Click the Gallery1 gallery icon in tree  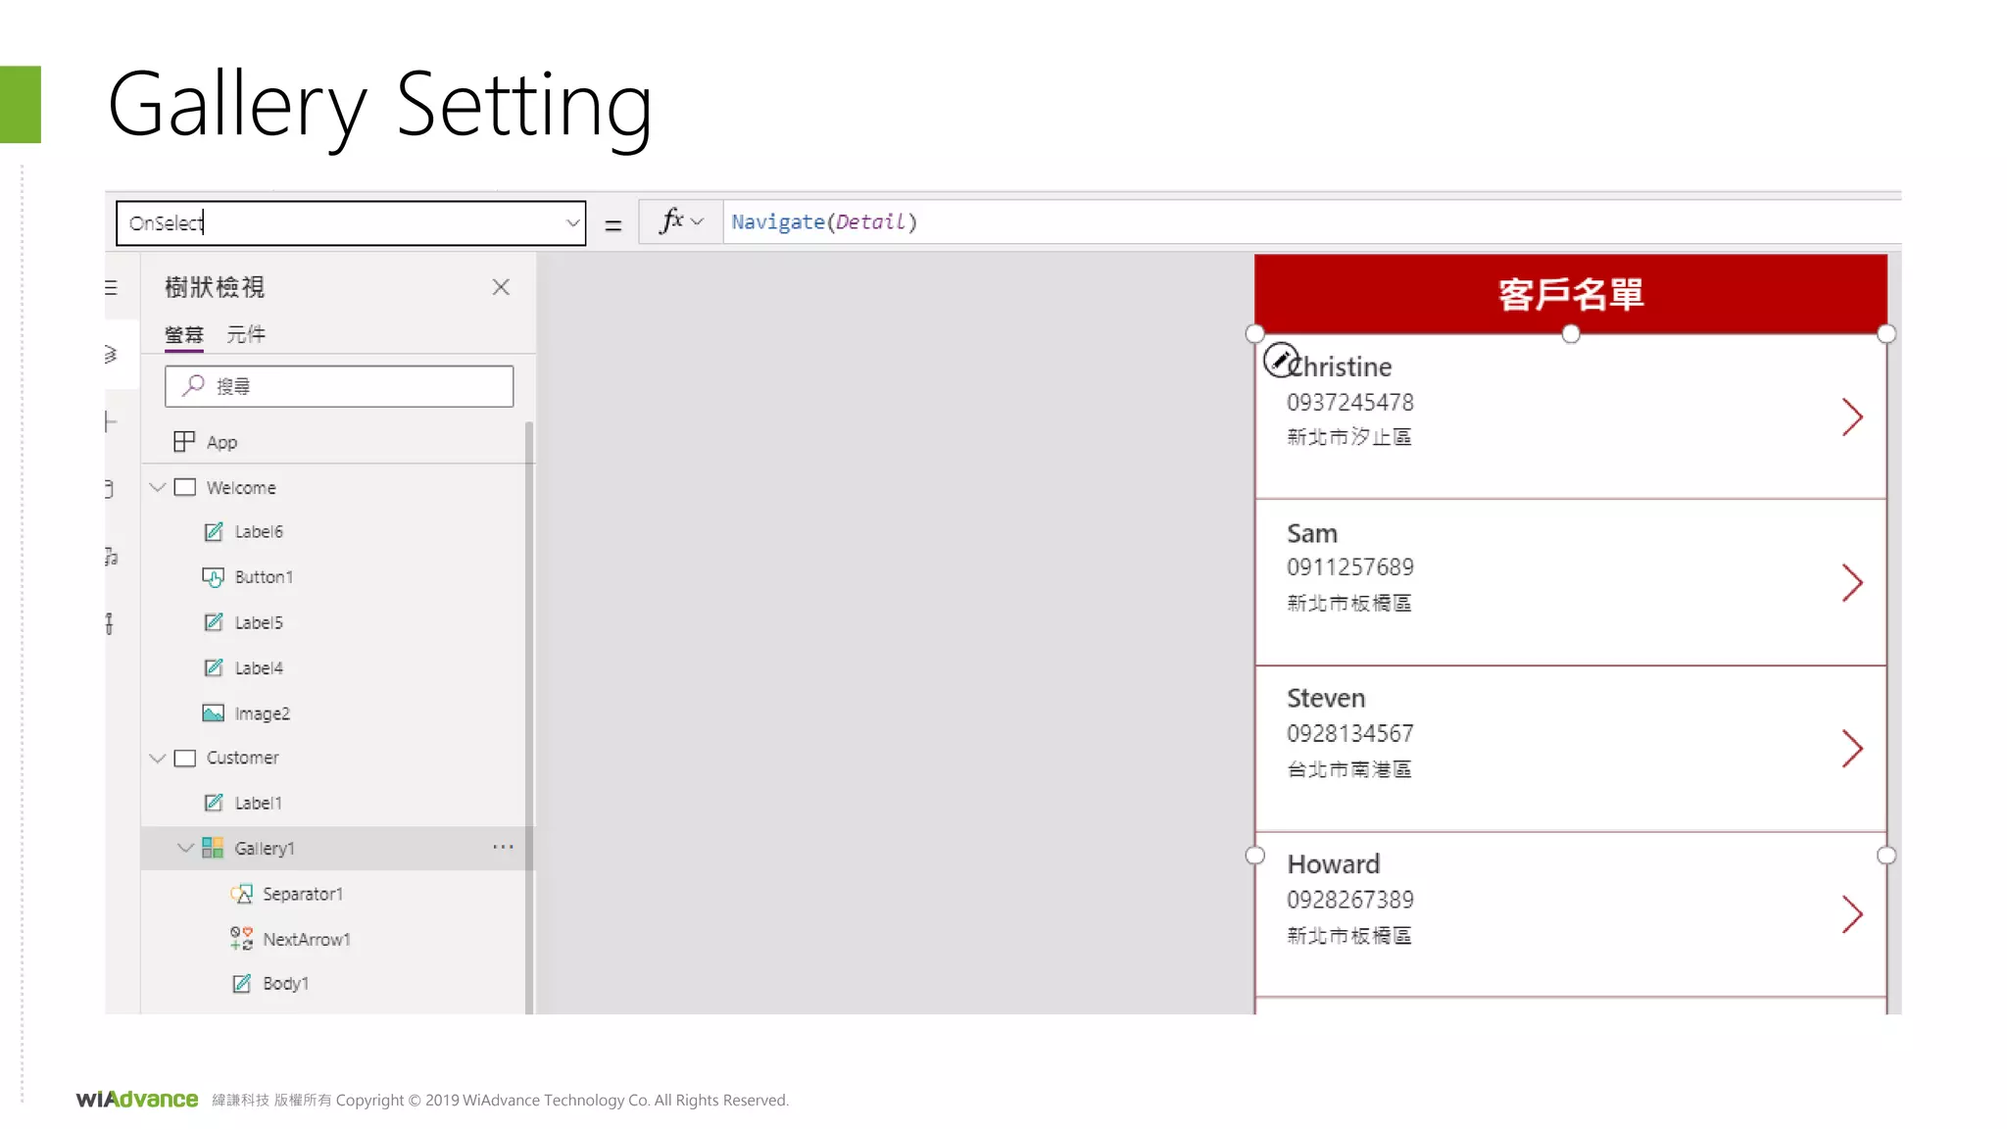pyautogui.click(x=213, y=848)
